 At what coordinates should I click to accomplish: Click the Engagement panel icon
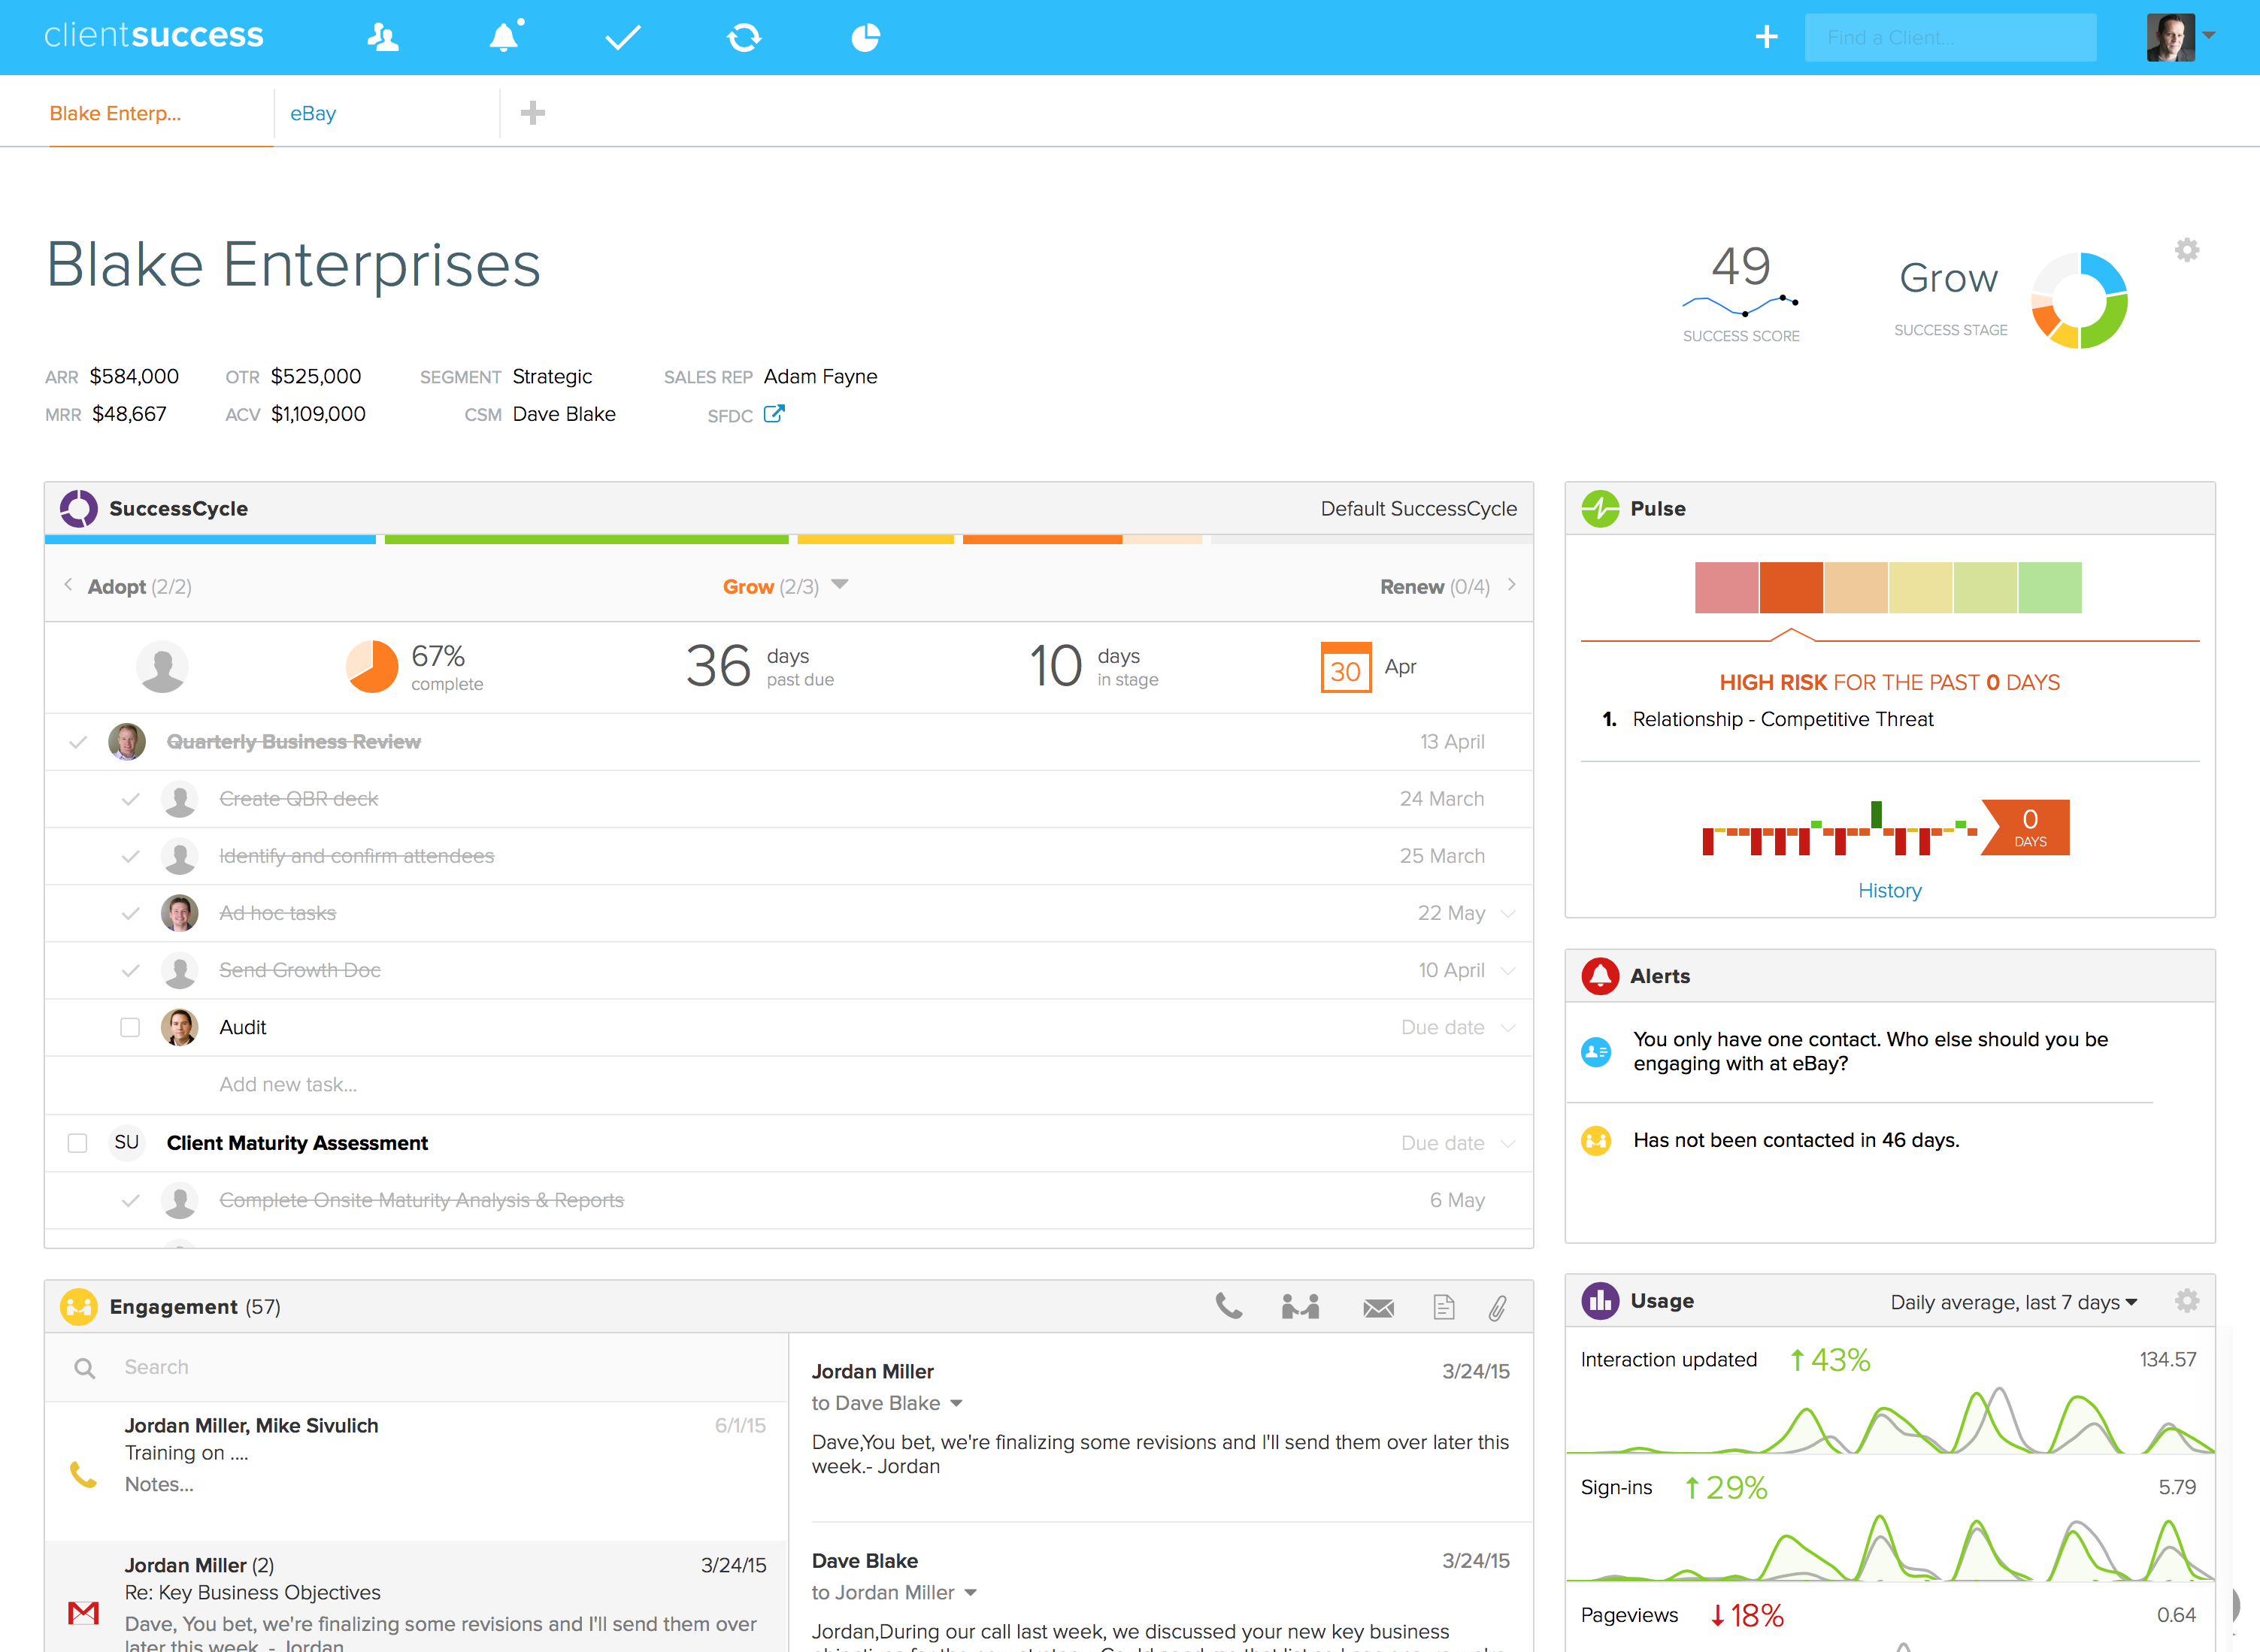(79, 1307)
